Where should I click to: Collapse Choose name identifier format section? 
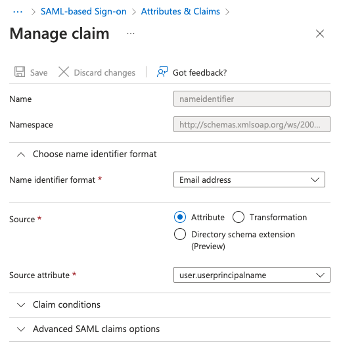[21, 155]
